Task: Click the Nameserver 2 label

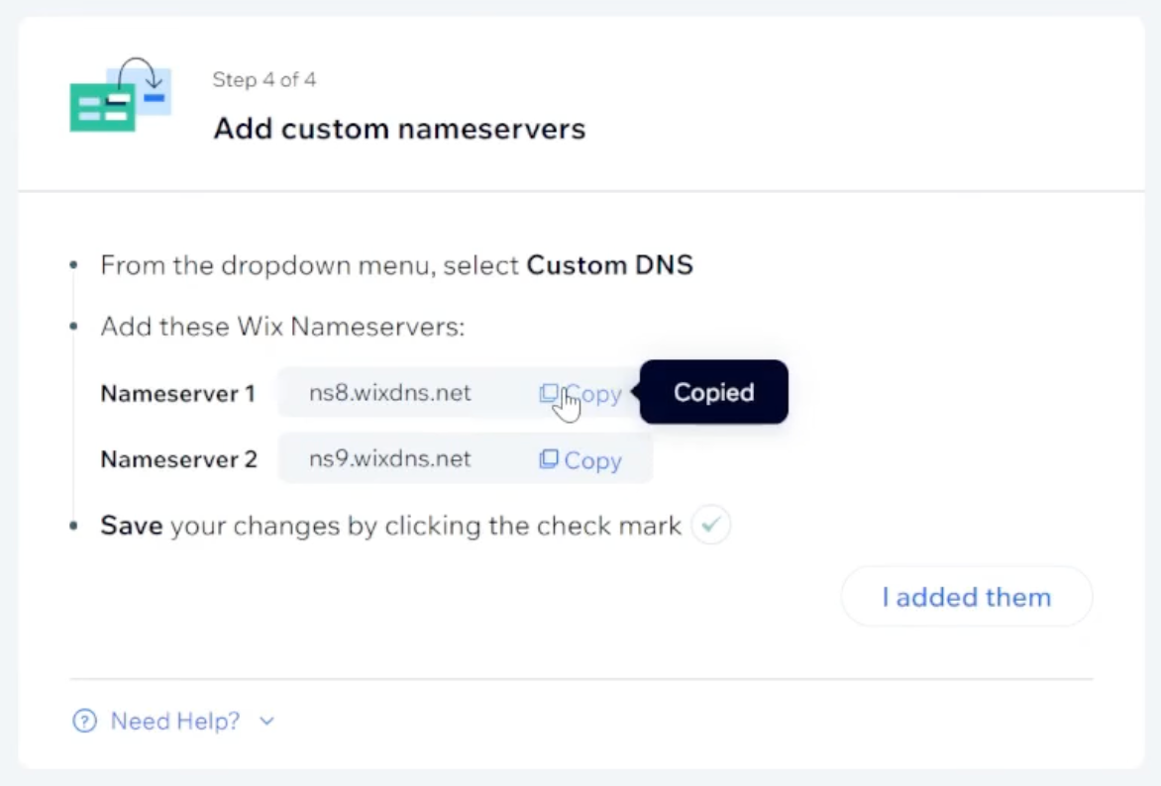Action: point(179,459)
